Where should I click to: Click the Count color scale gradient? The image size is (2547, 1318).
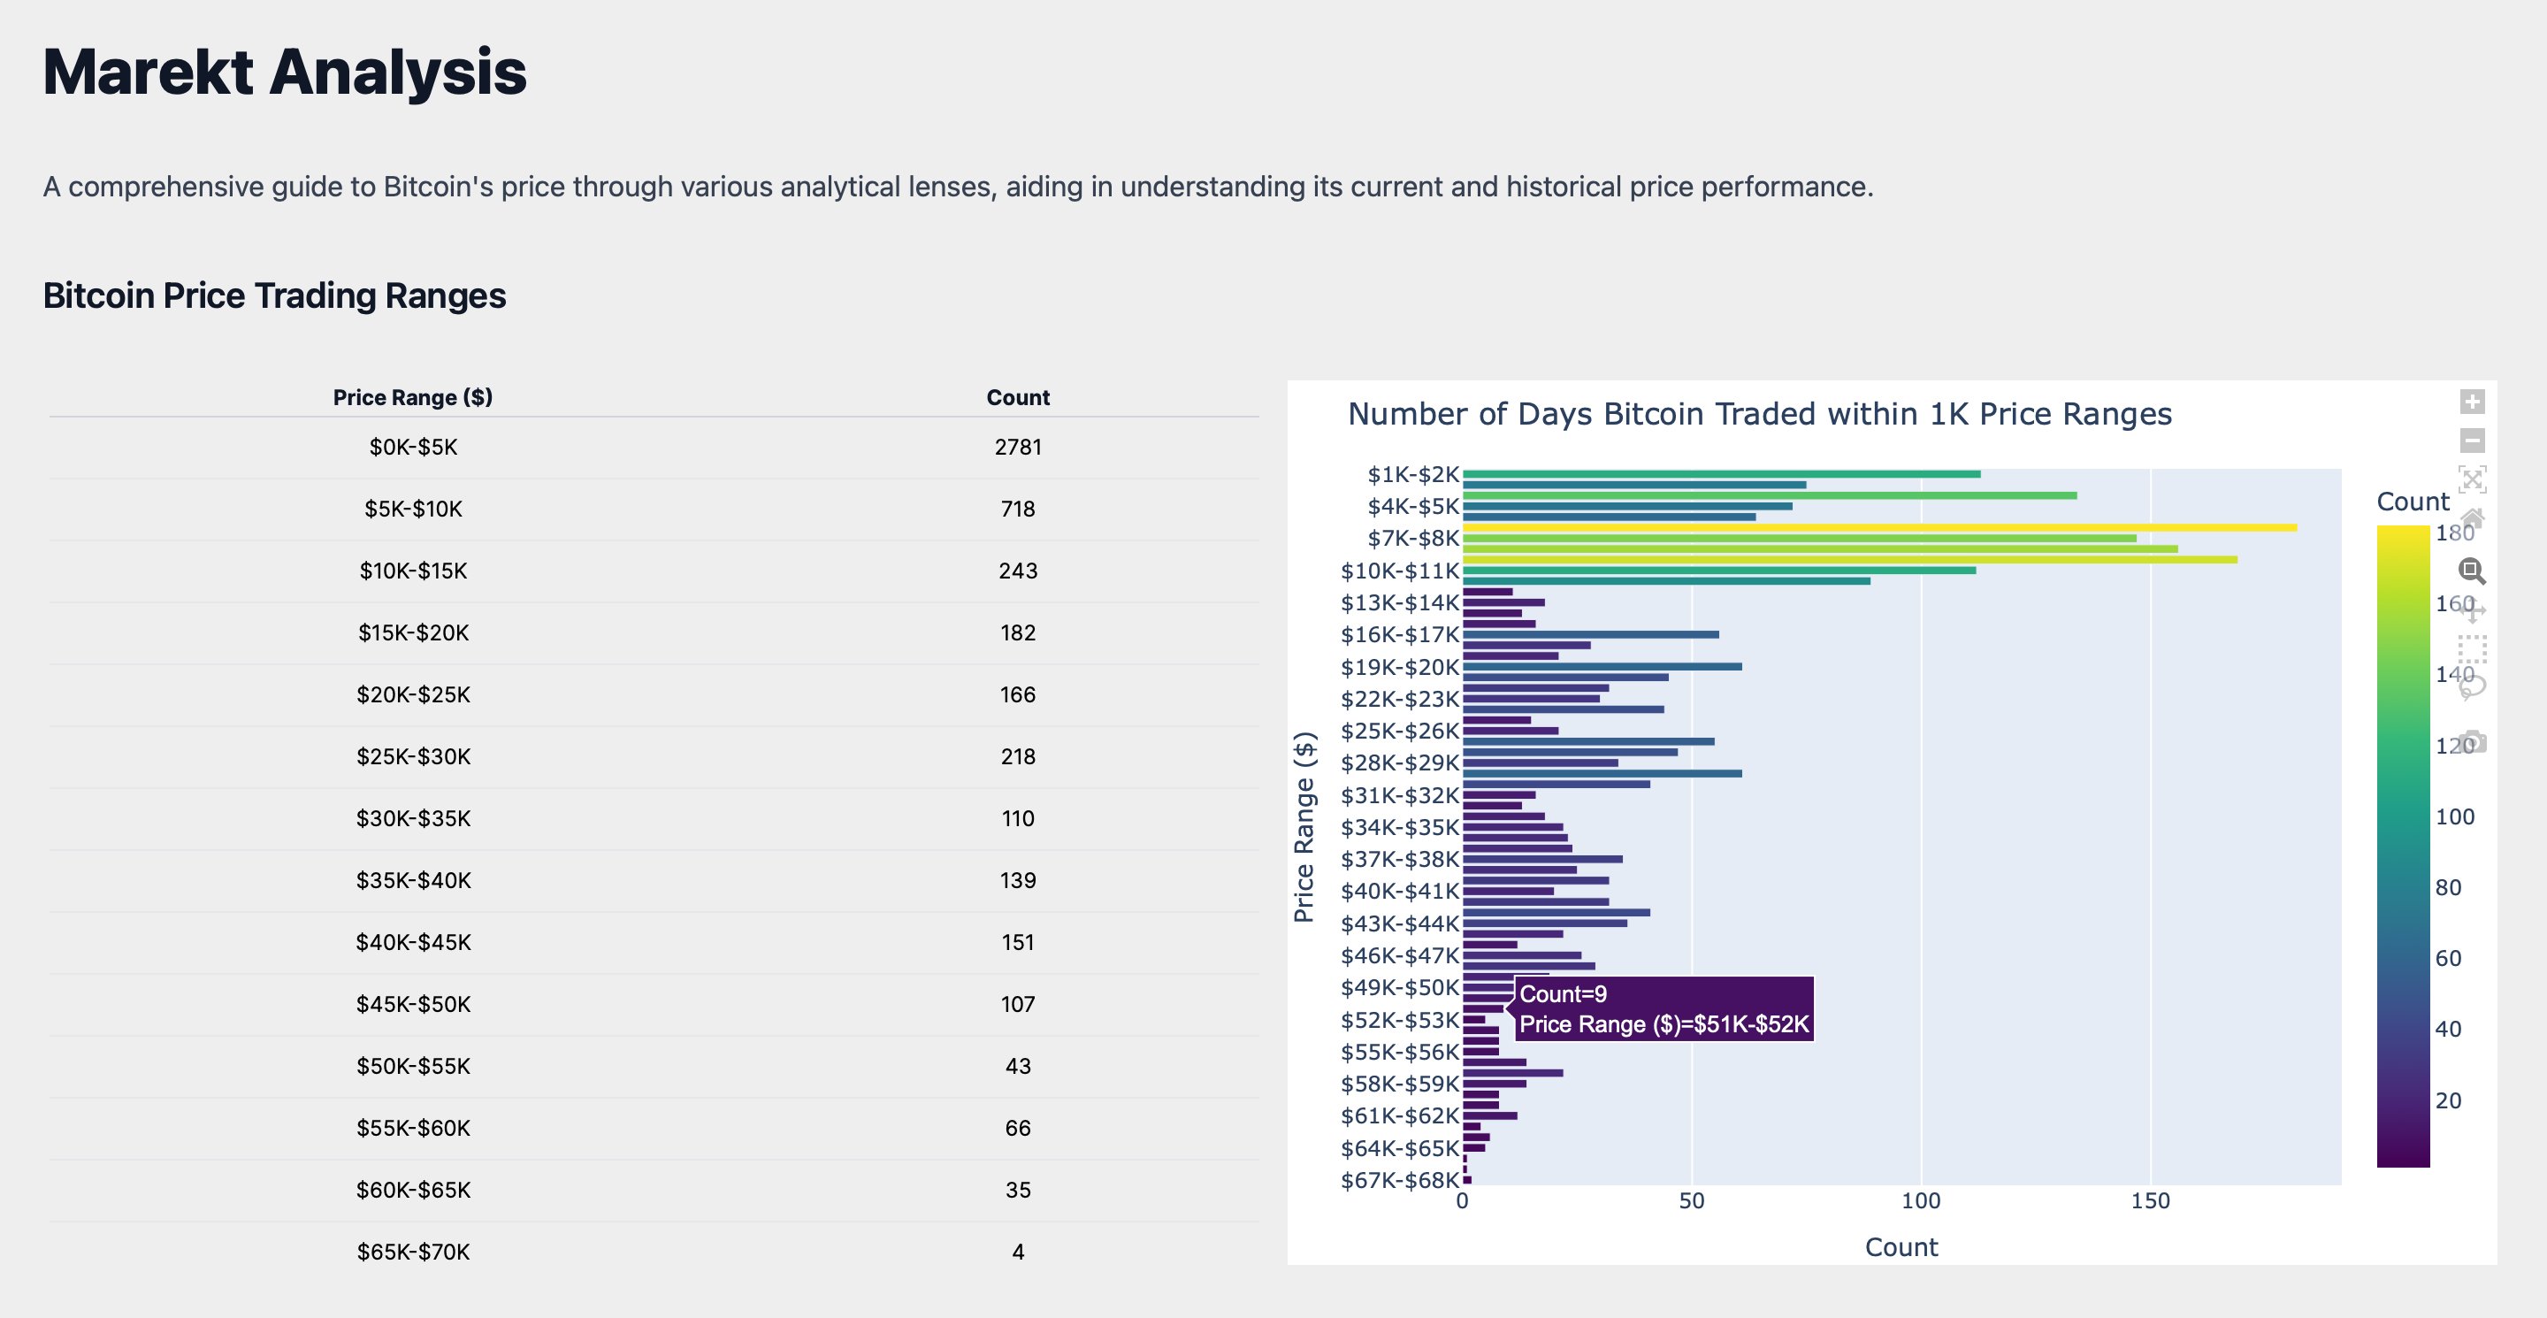(2403, 846)
